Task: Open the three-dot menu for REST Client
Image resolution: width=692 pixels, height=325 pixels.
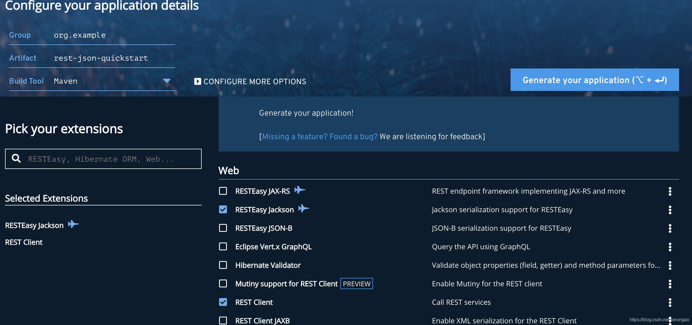Action: (x=670, y=303)
